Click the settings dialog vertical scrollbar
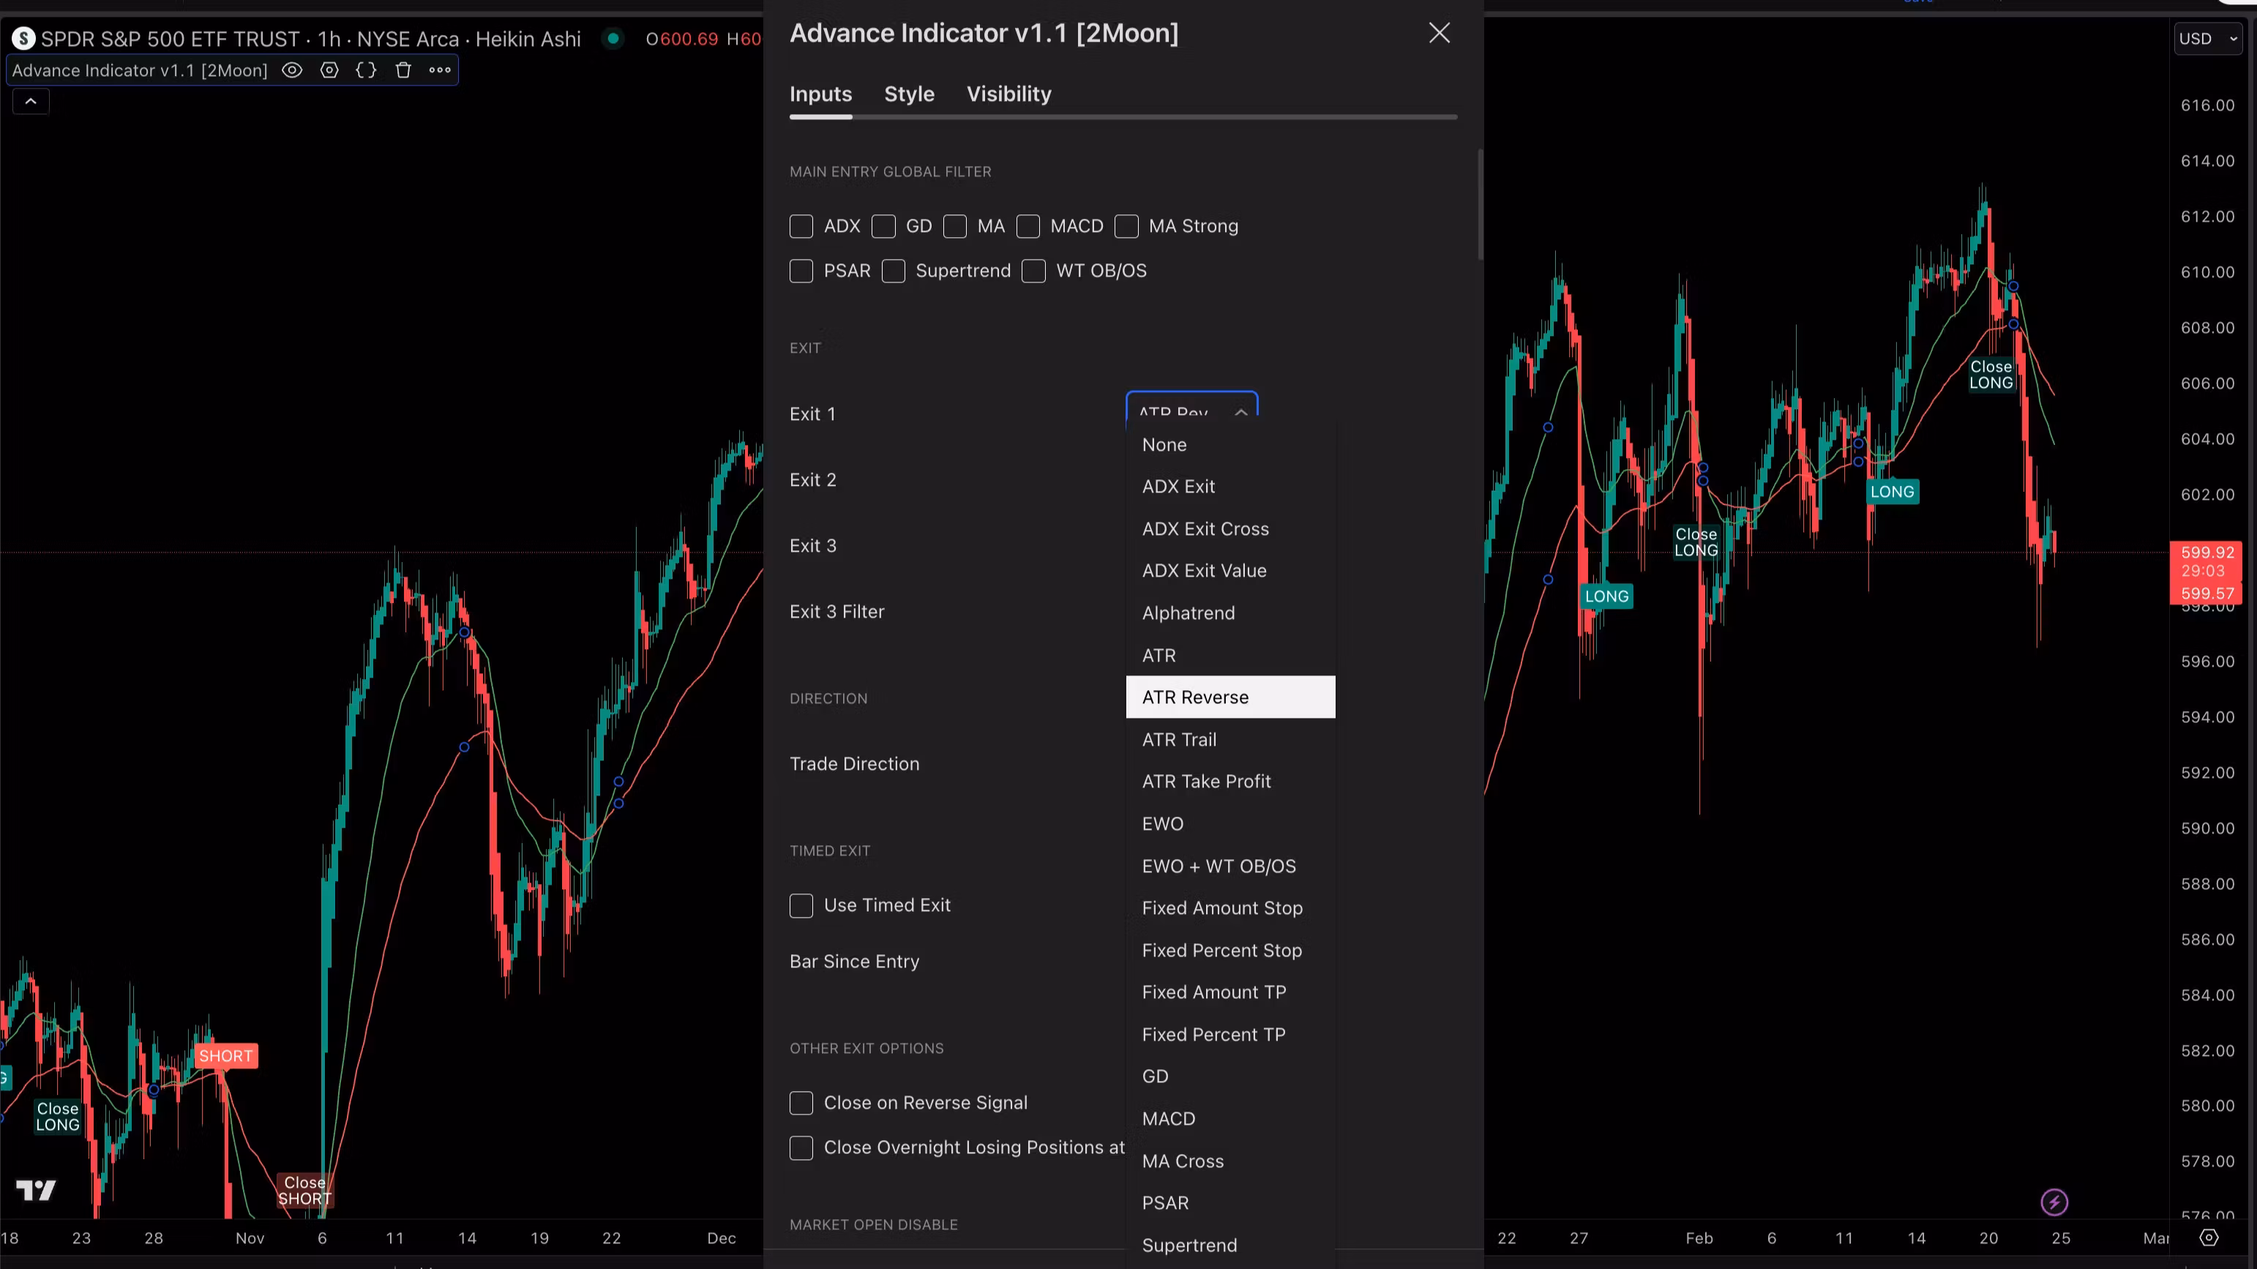2257x1269 pixels. (x=1480, y=206)
